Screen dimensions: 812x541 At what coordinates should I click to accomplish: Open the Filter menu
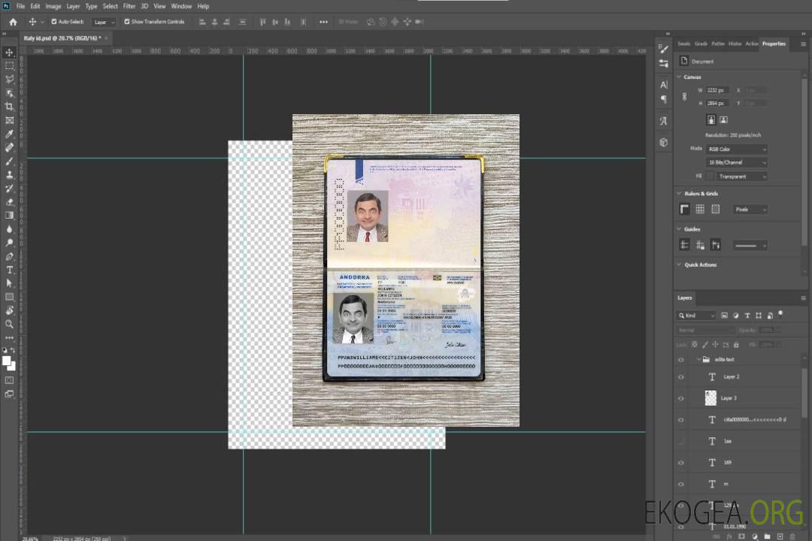pyautogui.click(x=129, y=6)
